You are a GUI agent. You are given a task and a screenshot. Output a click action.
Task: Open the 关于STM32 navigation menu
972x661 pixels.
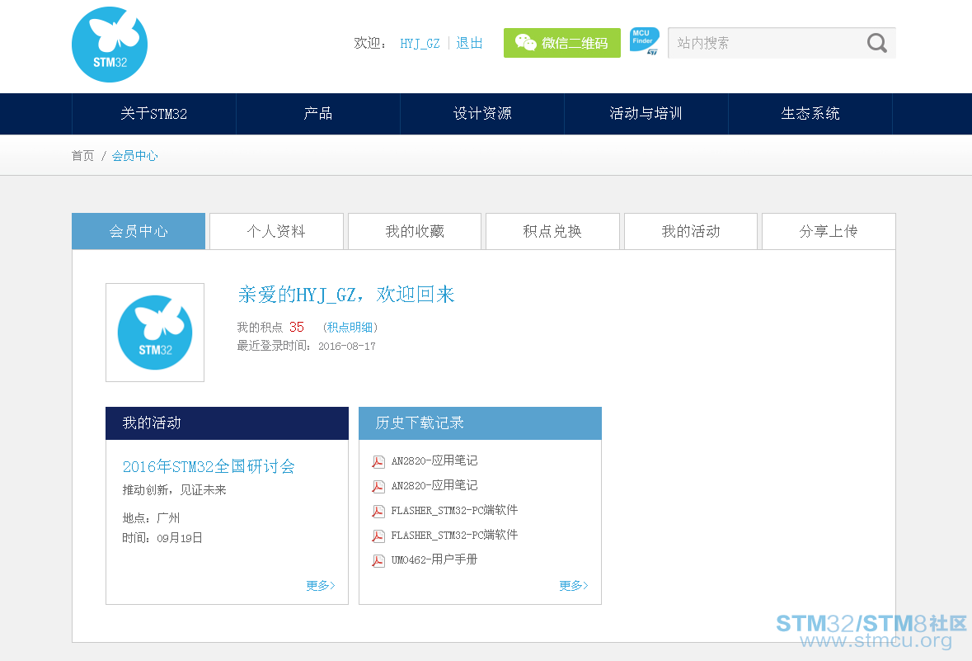tap(153, 114)
